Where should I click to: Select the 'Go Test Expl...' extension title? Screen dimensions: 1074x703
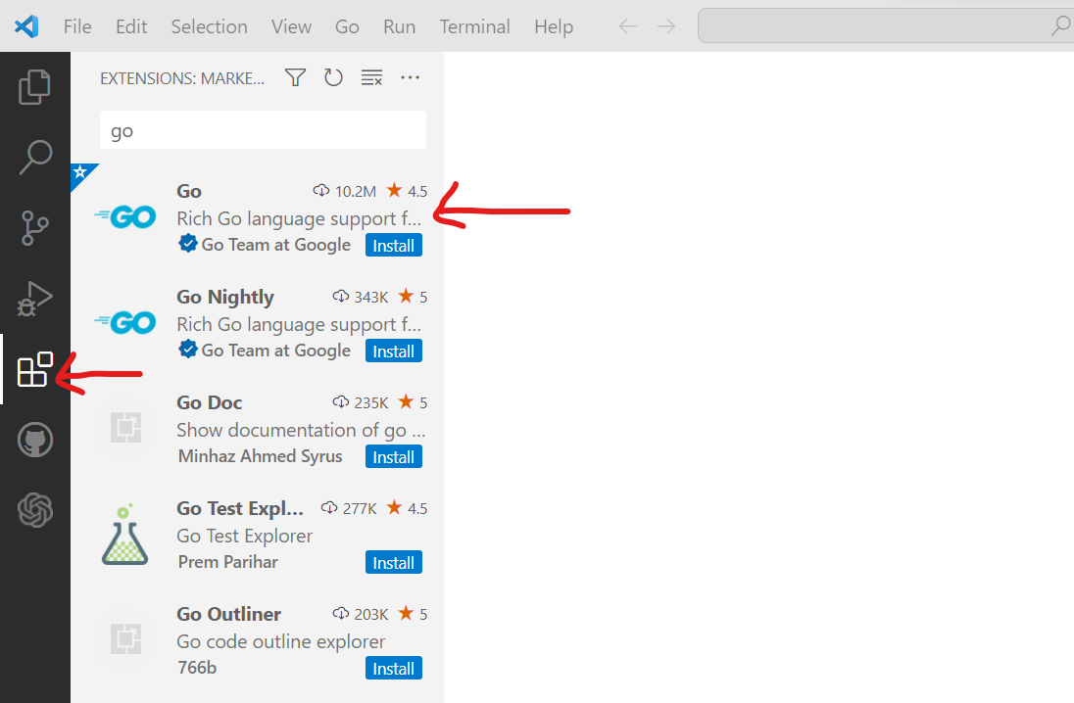pyautogui.click(x=240, y=508)
